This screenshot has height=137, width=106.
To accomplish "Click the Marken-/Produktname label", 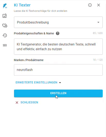I will tap(29, 60).
